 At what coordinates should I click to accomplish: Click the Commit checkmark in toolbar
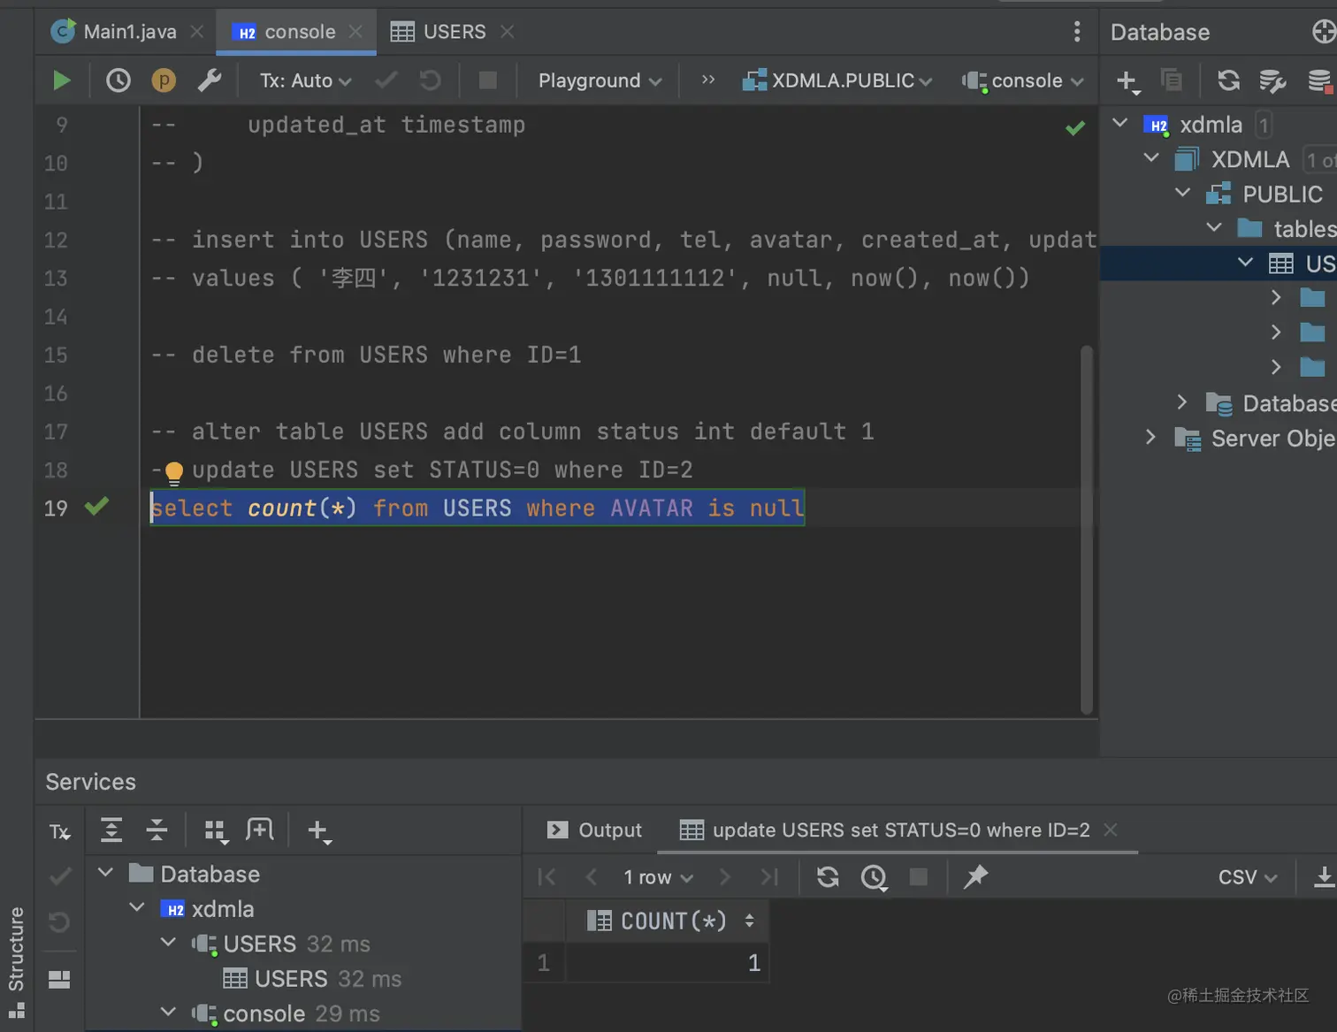[386, 80]
